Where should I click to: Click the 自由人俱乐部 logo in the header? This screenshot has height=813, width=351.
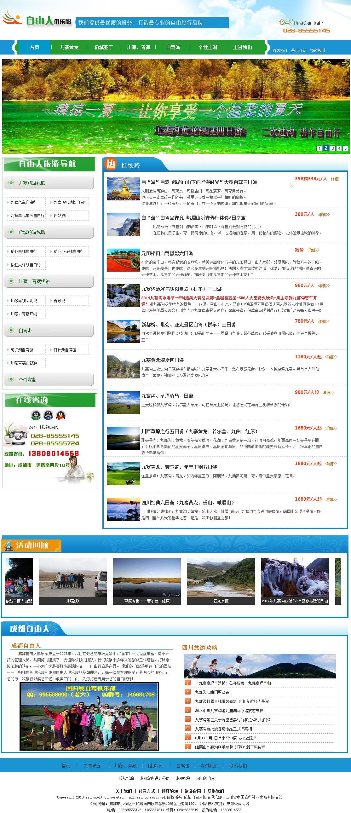37,20
